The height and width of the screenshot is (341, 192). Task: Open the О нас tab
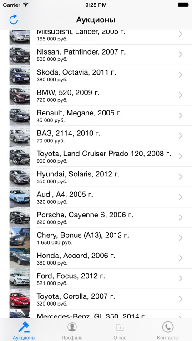[x=120, y=330]
